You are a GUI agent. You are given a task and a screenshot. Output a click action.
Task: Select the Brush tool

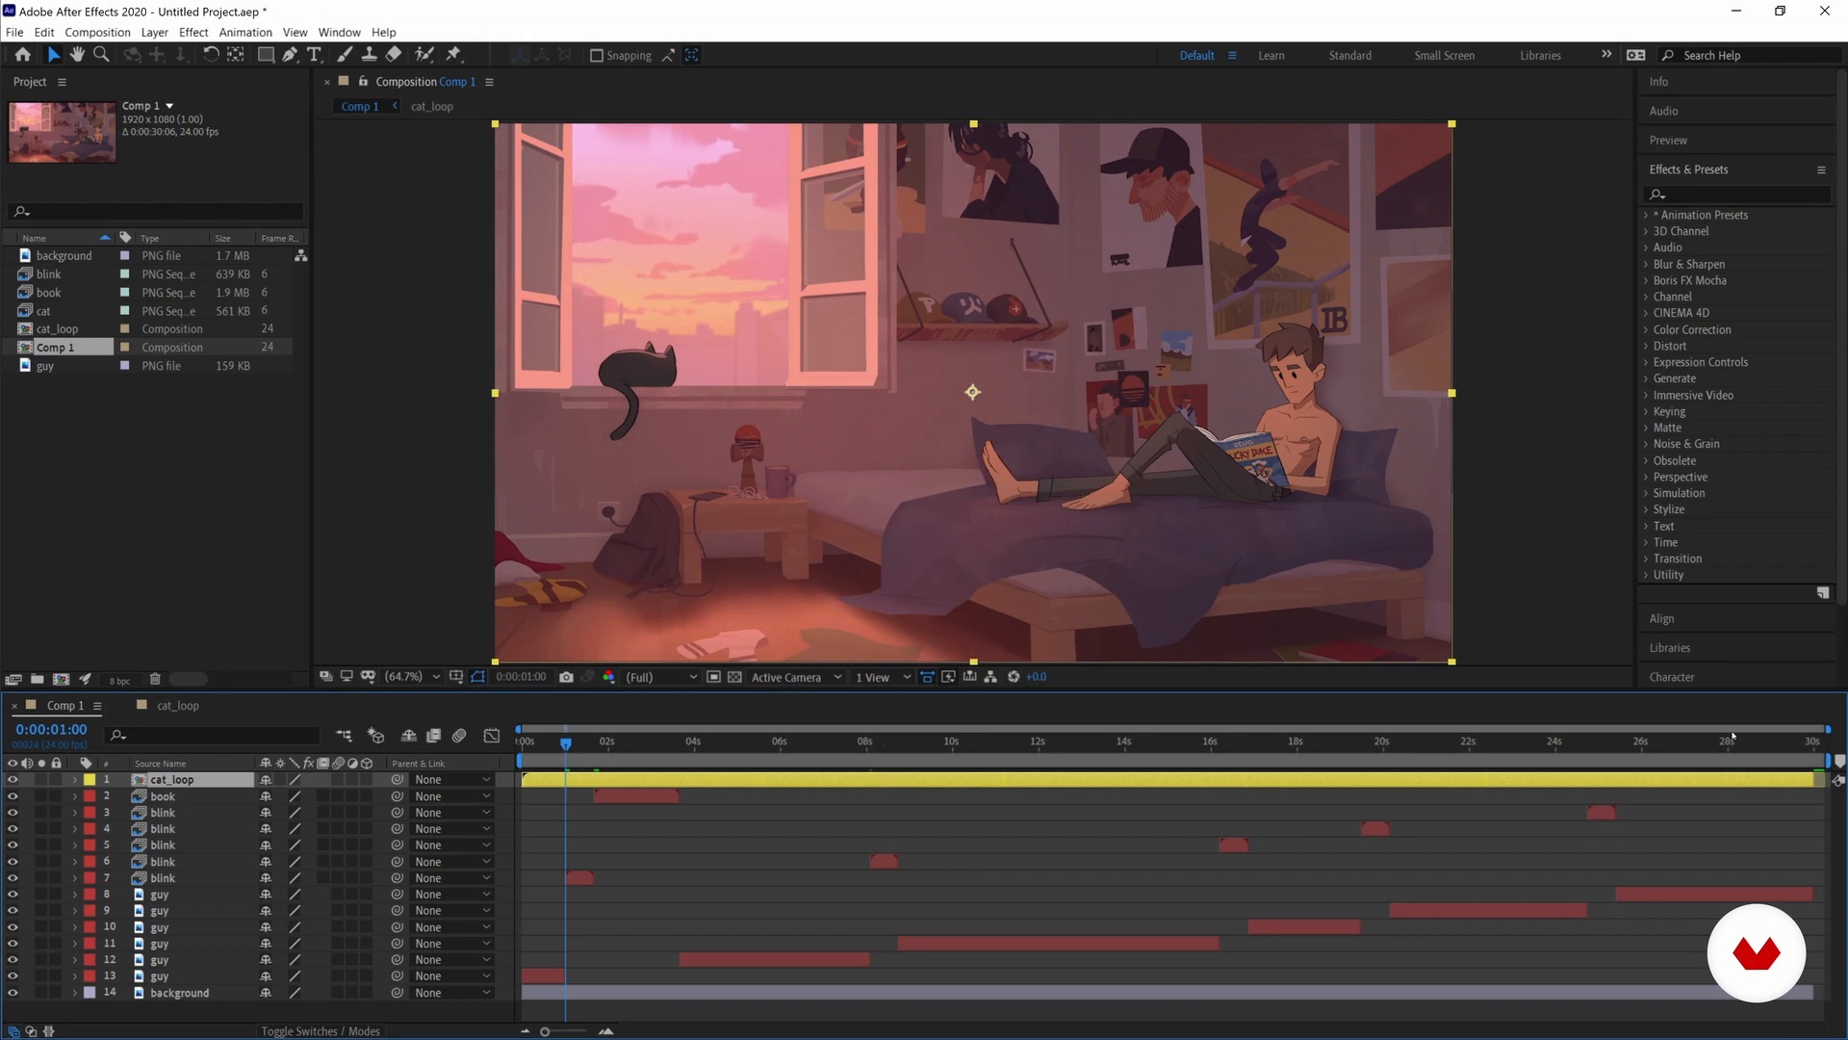[x=345, y=55]
